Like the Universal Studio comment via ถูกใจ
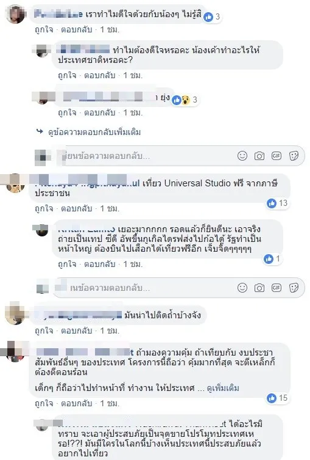This screenshot has height=460, width=310. click(x=44, y=208)
